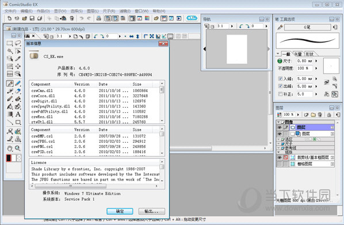Open the 显示(V) menu
The width and height of the screenshot is (344, 225).
click(60, 11)
